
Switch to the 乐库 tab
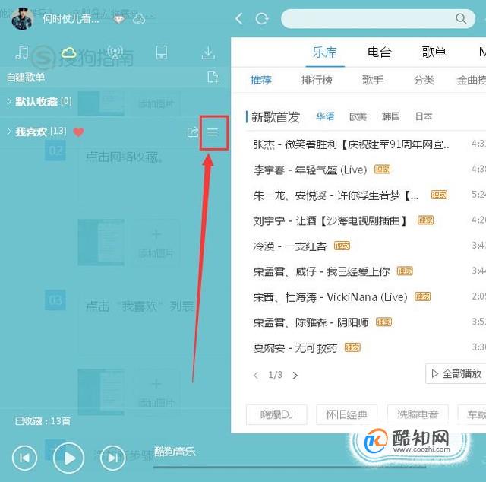(324, 52)
